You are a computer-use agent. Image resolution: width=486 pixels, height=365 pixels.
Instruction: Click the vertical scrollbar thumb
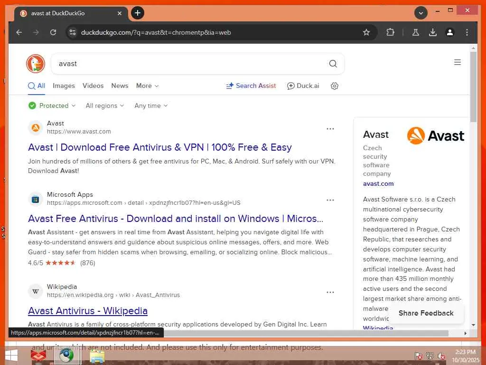click(473, 87)
